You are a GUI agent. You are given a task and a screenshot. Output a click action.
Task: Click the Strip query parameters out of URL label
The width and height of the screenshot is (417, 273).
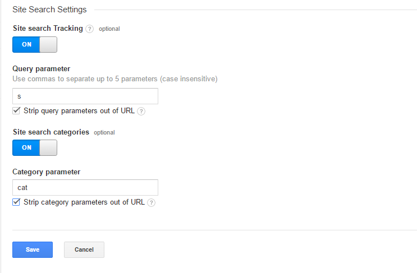[79, 111]
